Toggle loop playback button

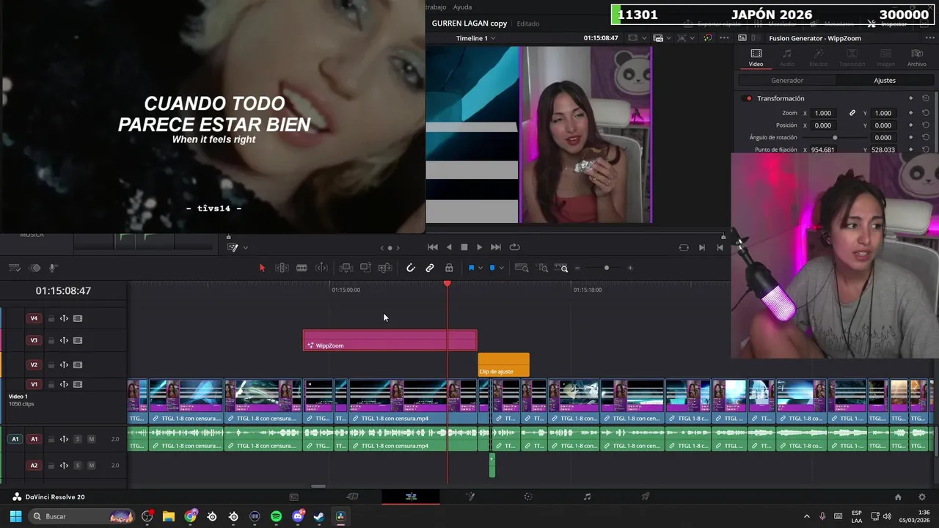[514, 247]
